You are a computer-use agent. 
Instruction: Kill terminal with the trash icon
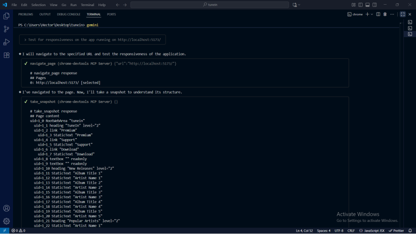click(384, 14)
